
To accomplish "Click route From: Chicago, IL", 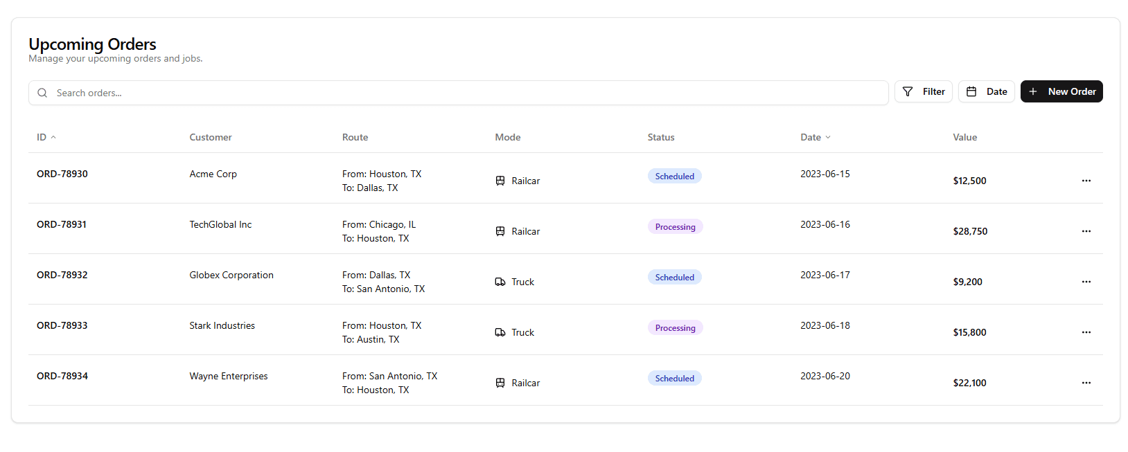I will (x=379, y=224).
